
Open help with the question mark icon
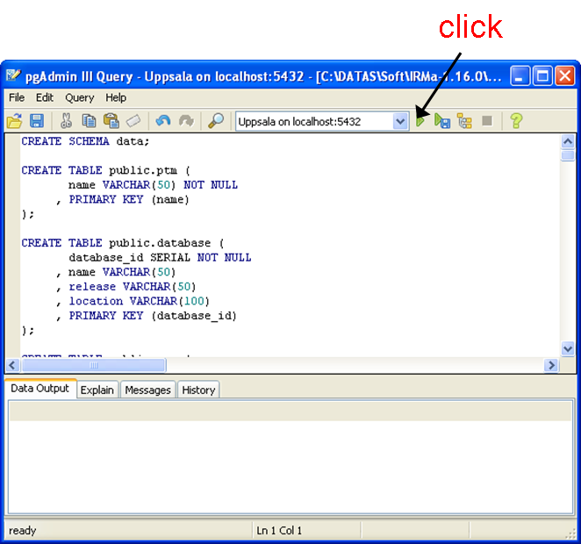516,121
